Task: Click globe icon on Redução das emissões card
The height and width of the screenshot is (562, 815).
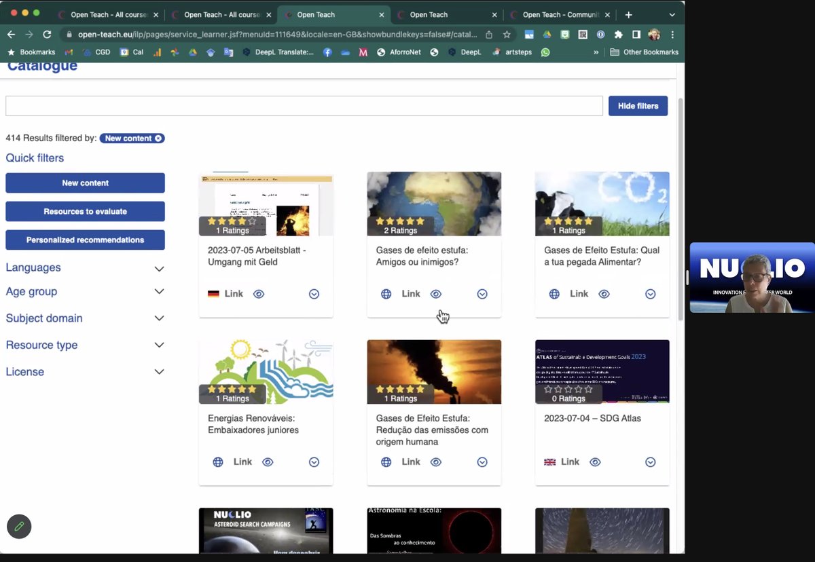Action: (x=386, y=462)
